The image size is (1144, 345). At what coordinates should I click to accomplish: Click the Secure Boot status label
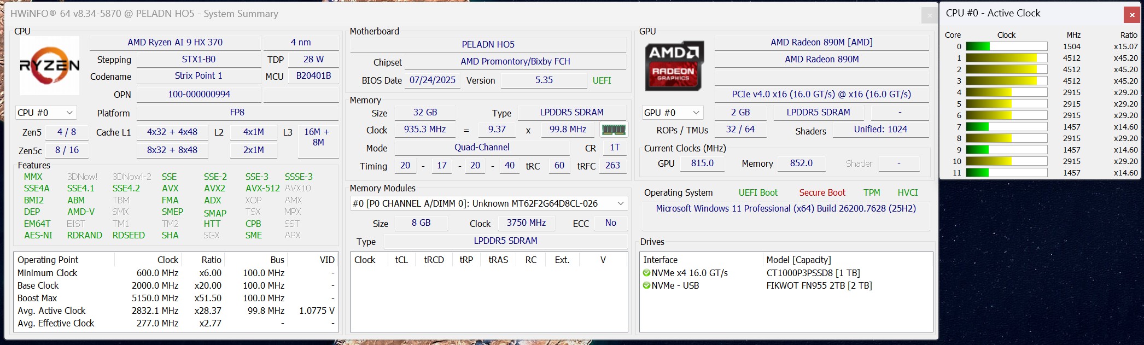822,192
